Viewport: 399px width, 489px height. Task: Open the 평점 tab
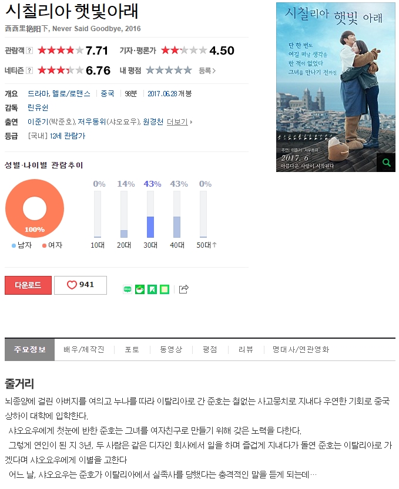point(210,350)
